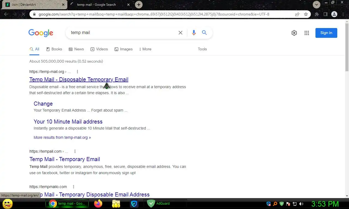Screen dimensions: 349x209
Task: Open the options menu for the tempmailo.com result
Action: coord(74,187)
